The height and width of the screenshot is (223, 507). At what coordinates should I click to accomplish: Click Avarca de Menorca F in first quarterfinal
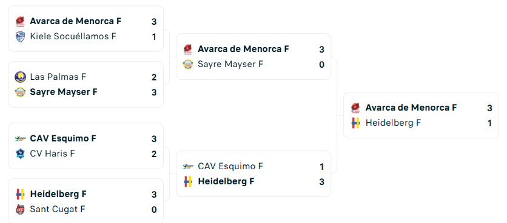(x=76, y=21)
